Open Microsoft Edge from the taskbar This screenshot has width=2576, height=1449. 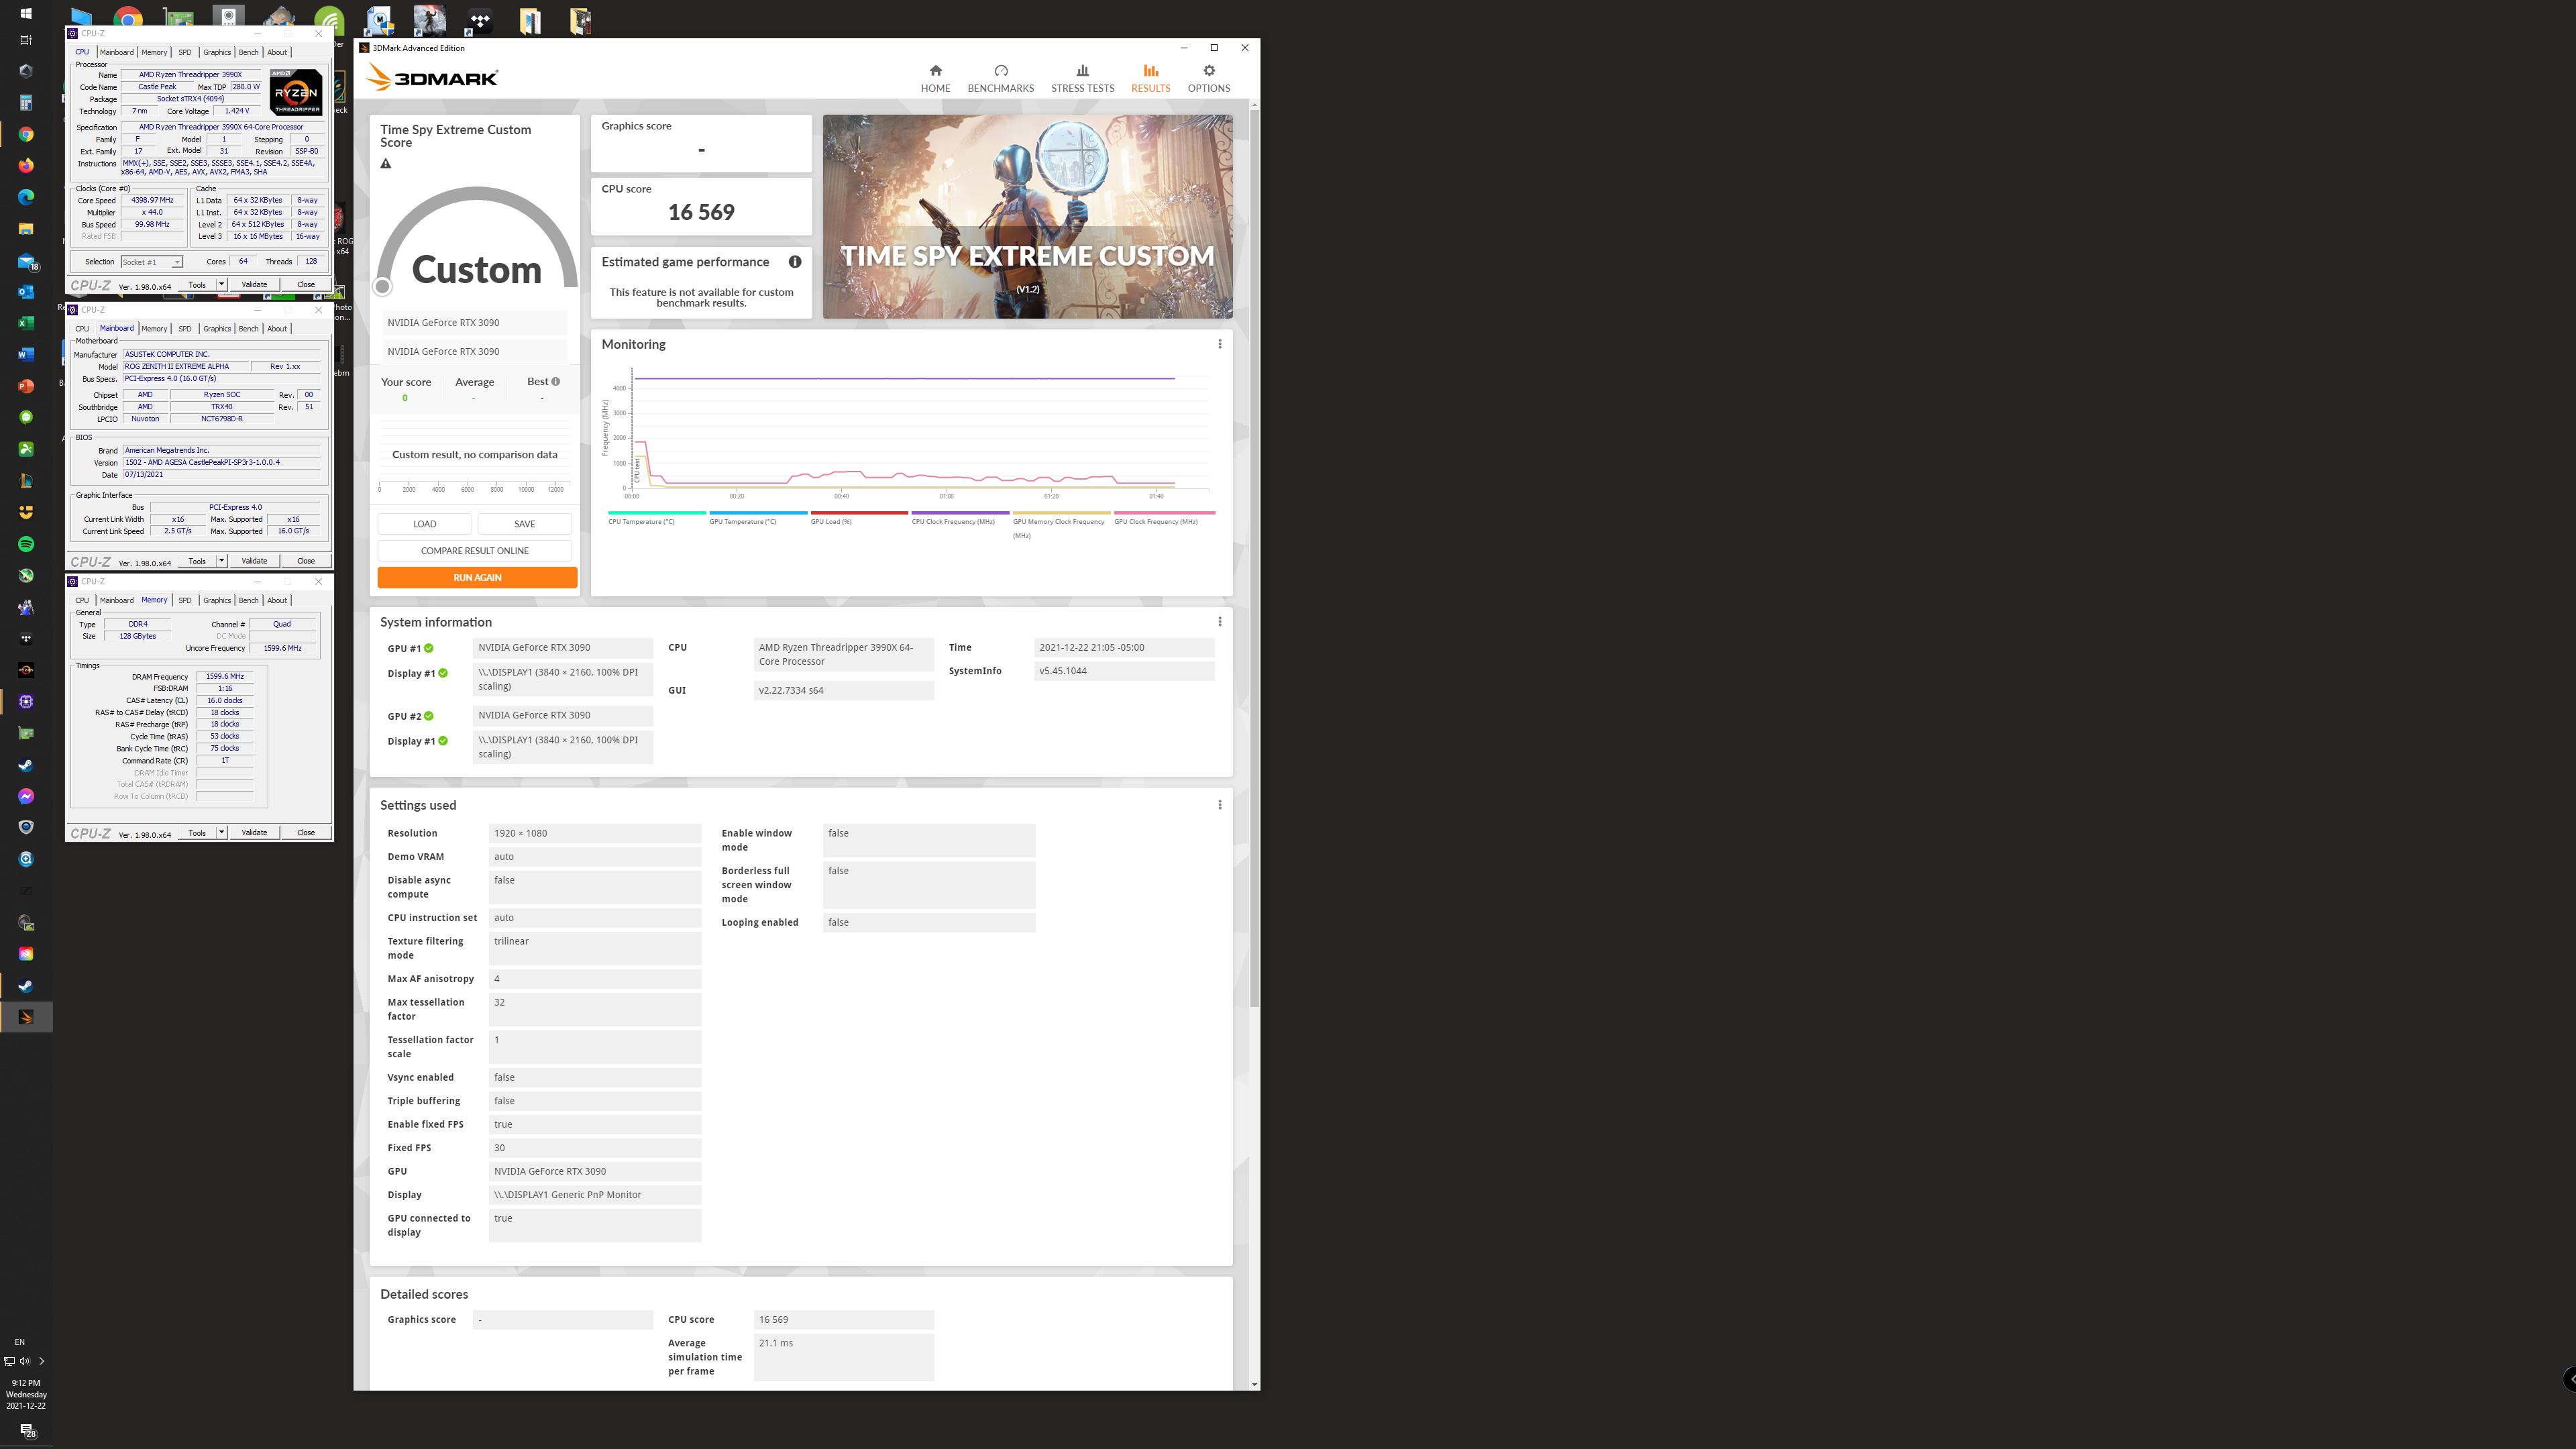[26, 197]
